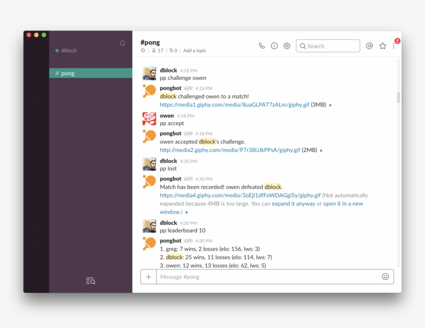Open the 8uaGLPAT7zALm giphy link
The height and width of the screenshot is (328, 425).
[x=234, y=105]
